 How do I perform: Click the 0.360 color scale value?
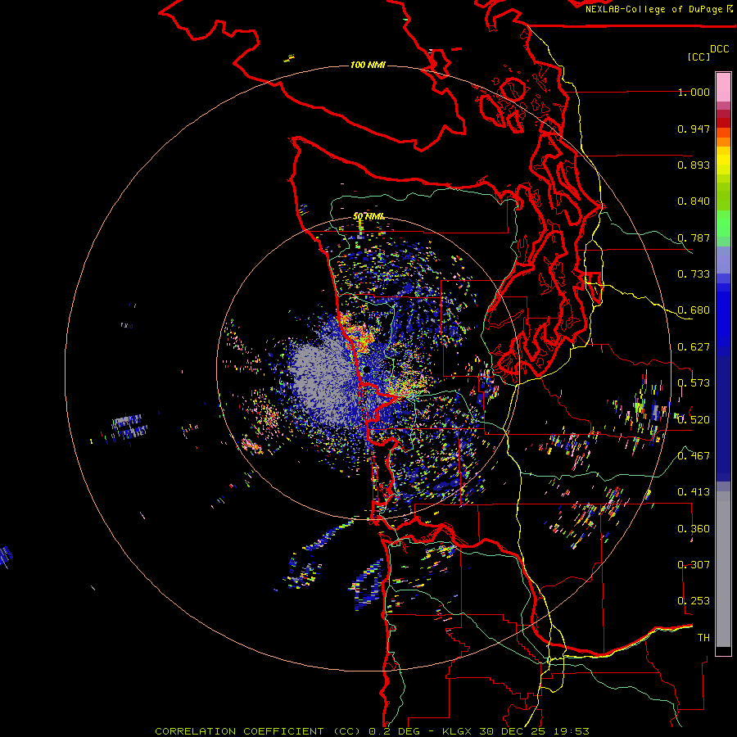pyautogui.click(x=694, y=529)
